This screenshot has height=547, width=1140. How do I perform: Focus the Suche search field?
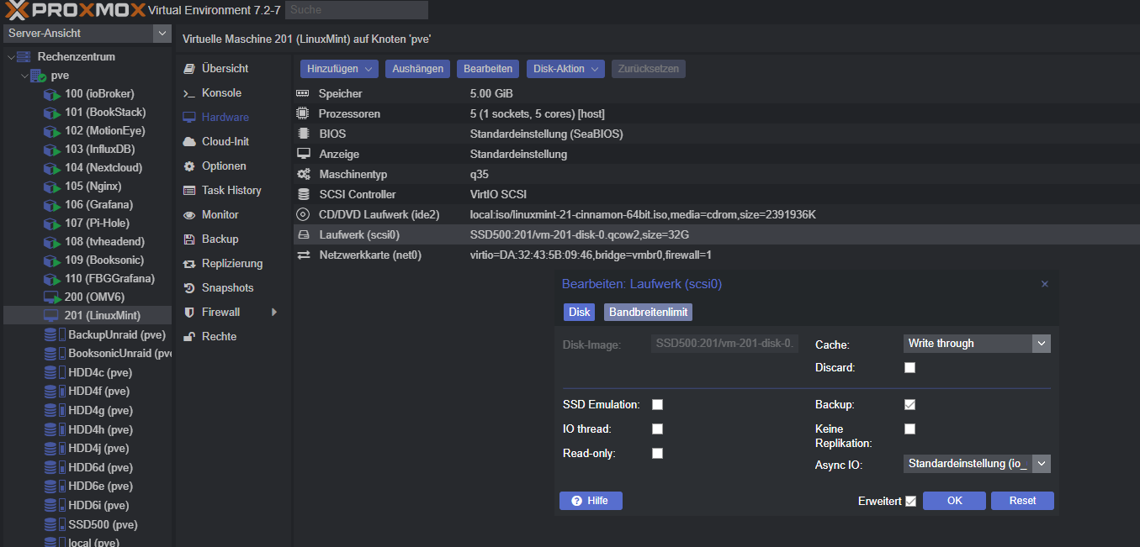(x=357, y=10)
